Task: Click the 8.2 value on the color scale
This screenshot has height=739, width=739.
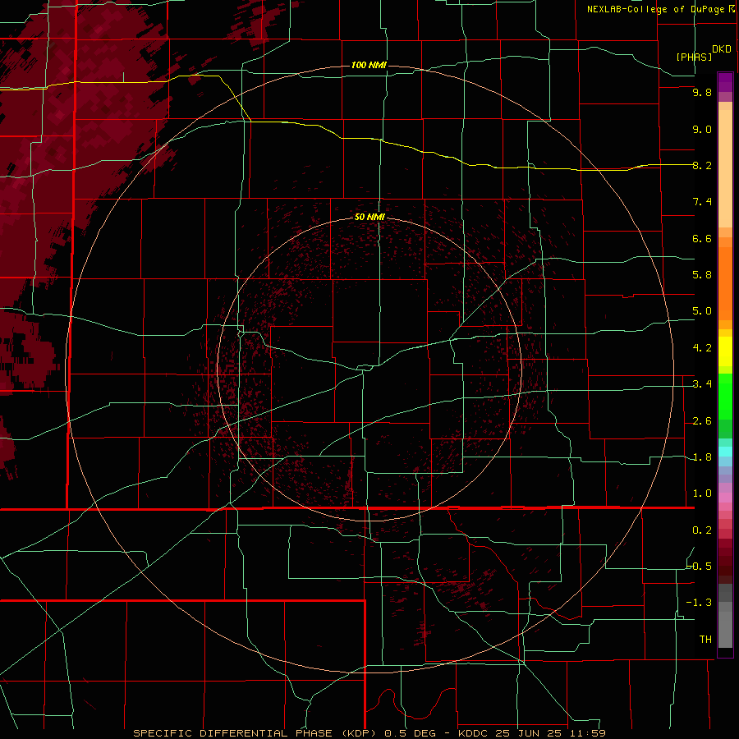Action: point(702,165)
